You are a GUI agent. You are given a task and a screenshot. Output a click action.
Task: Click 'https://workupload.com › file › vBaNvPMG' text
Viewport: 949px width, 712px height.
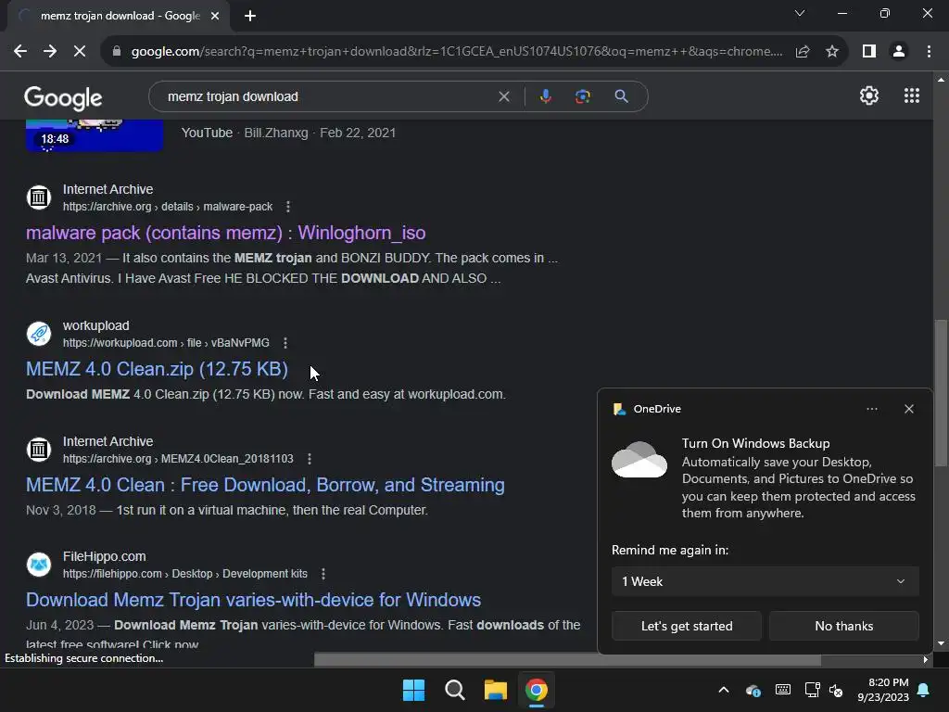pyautogui.click(x=166, y=343)
